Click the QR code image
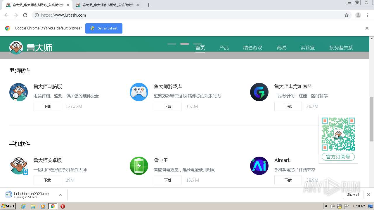 point(338,134)
